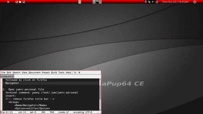Click the 'mode: LF' status entry
The width and height of the screenshot is (203, 114).
tap(63, 112)
